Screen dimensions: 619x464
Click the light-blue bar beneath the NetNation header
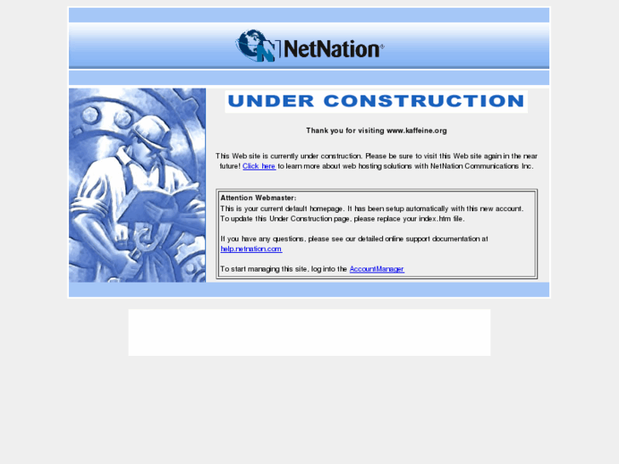click(309, 77)
